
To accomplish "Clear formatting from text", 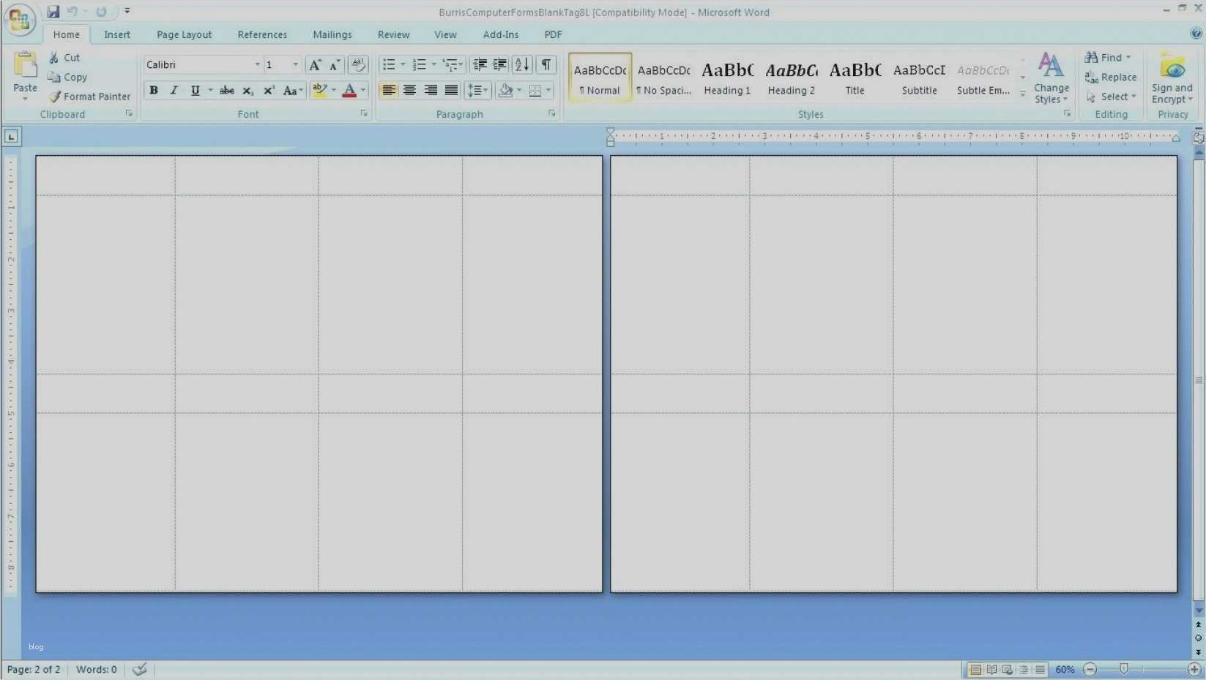I will coord(358,65).
